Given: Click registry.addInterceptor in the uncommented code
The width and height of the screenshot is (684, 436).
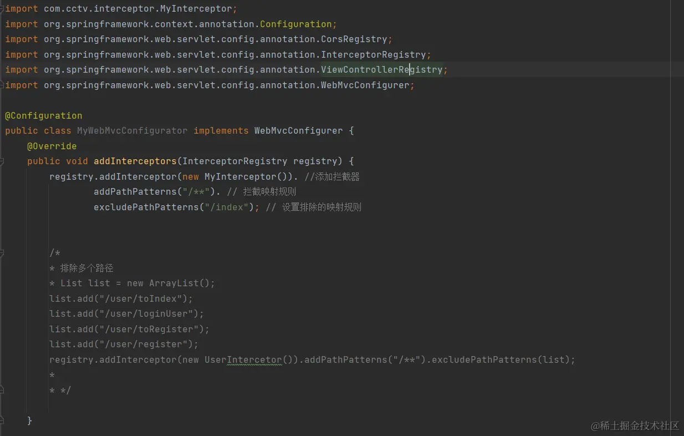Looking at the screenshot, I should coord(113,177).
